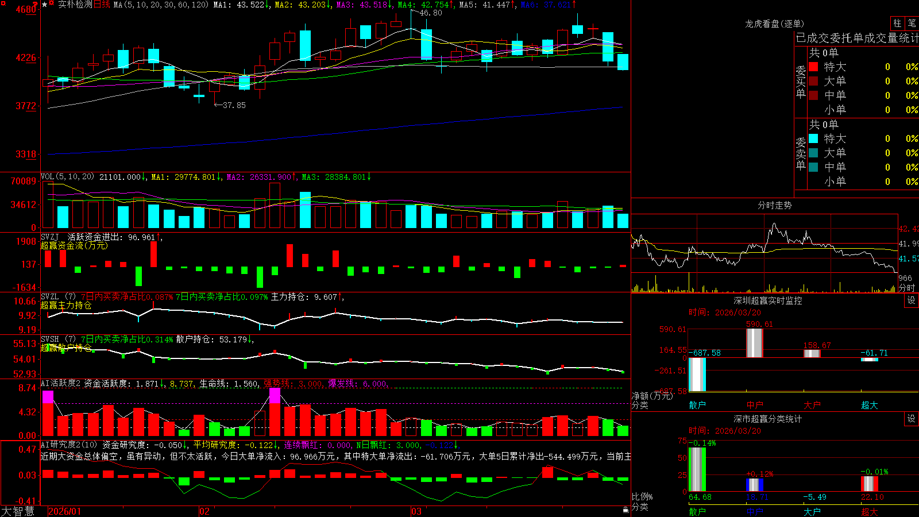This screenshot has height=517, width=919.
Task: Click the 2026/01 date marker on the time axis
Action: (x=65, y=511)
